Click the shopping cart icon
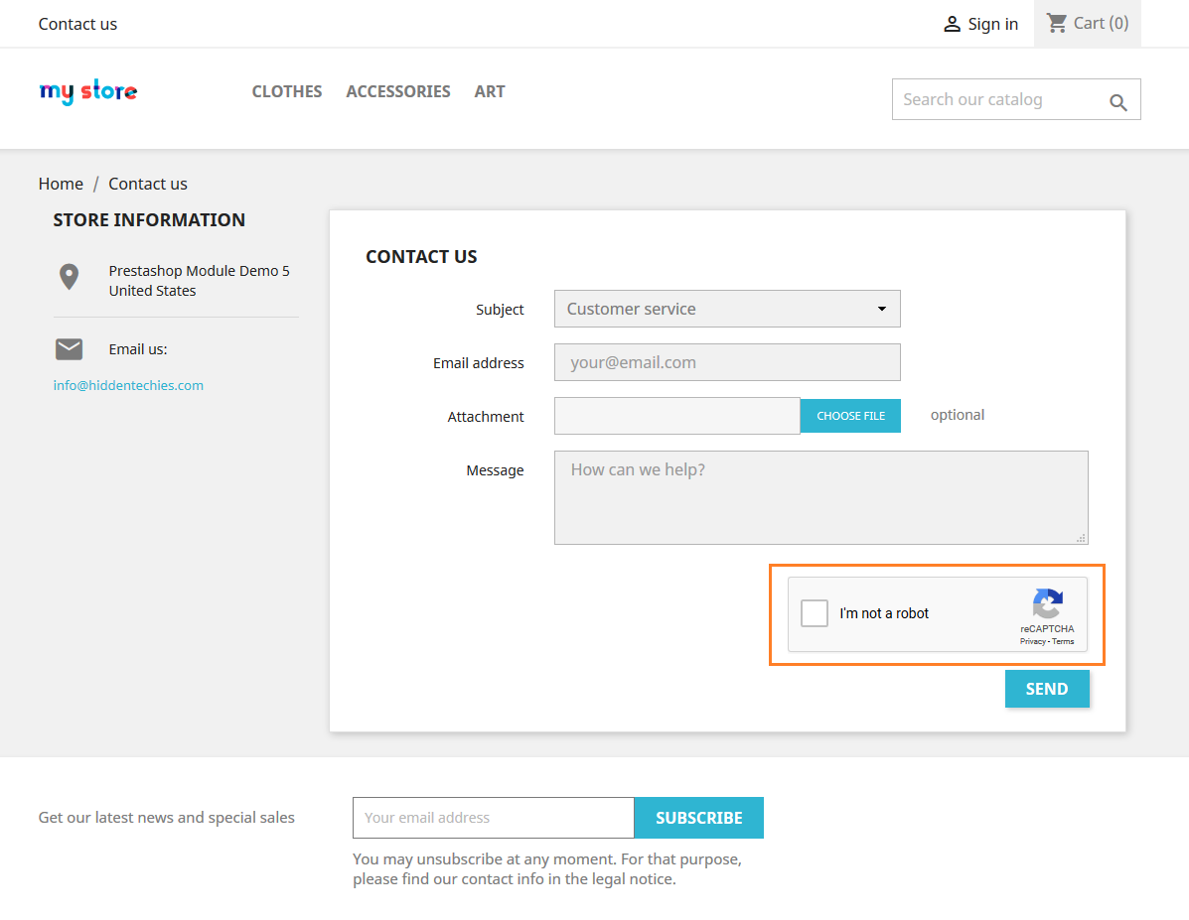The width and height of the screenshot is (1189, 920). (1057, 23)
